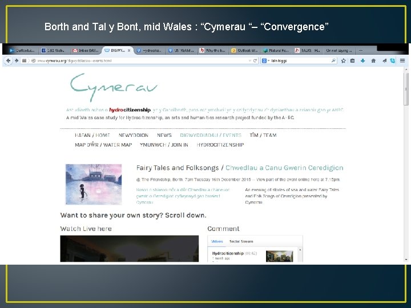The width and height of the screenshot is (411, 308).
Task: Open DIGWYDDIADAU / EVENTS menu item
Action: tap(211, 135)
